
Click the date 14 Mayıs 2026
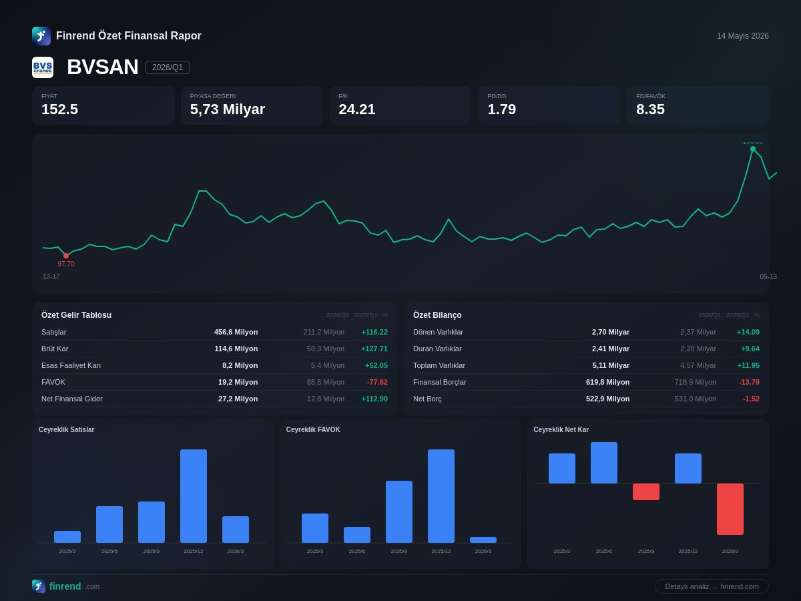[743, 36]
